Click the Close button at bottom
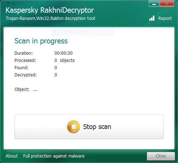The height and width of the screenshot is (163, 178). coord(161,156)
